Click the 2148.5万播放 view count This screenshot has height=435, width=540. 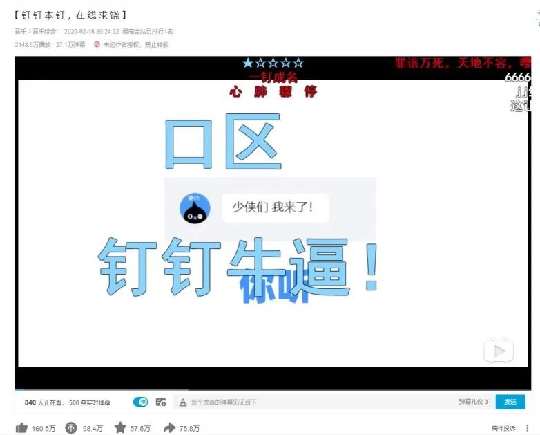(x=32, y=44)
